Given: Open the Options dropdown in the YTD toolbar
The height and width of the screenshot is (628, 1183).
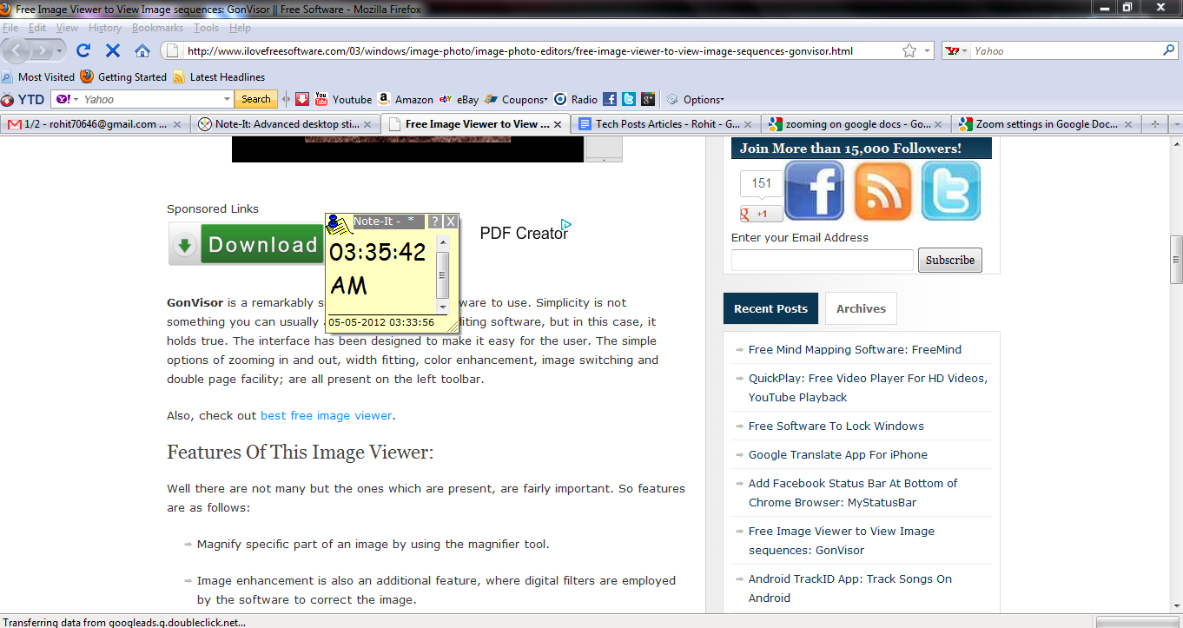Looking at the screenshot, I should [695, 99].
